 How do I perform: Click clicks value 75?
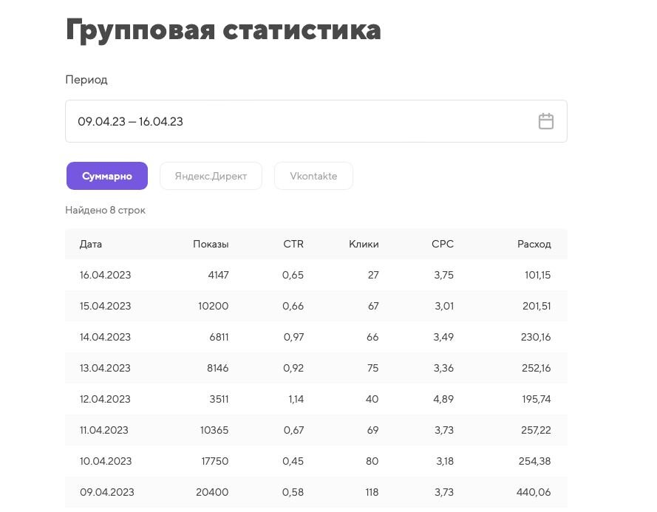click(373, 368)
